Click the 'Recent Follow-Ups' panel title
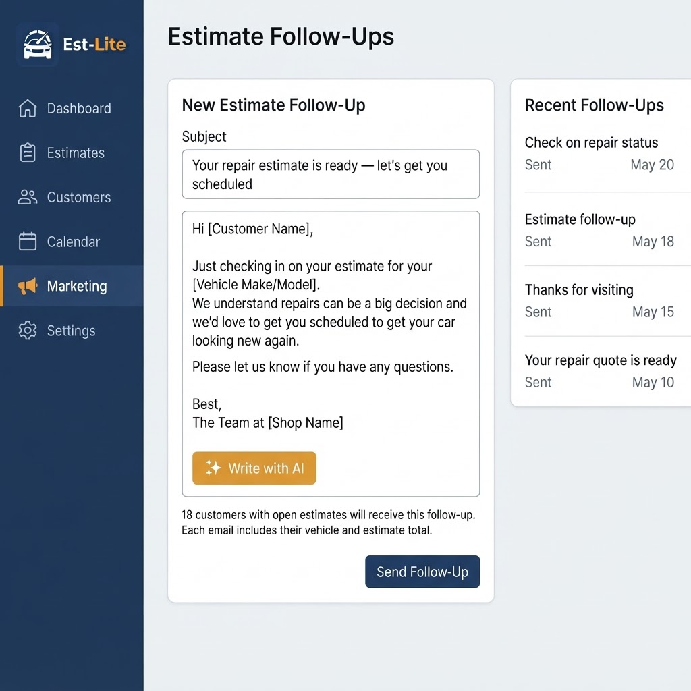 tap(594, 105)
